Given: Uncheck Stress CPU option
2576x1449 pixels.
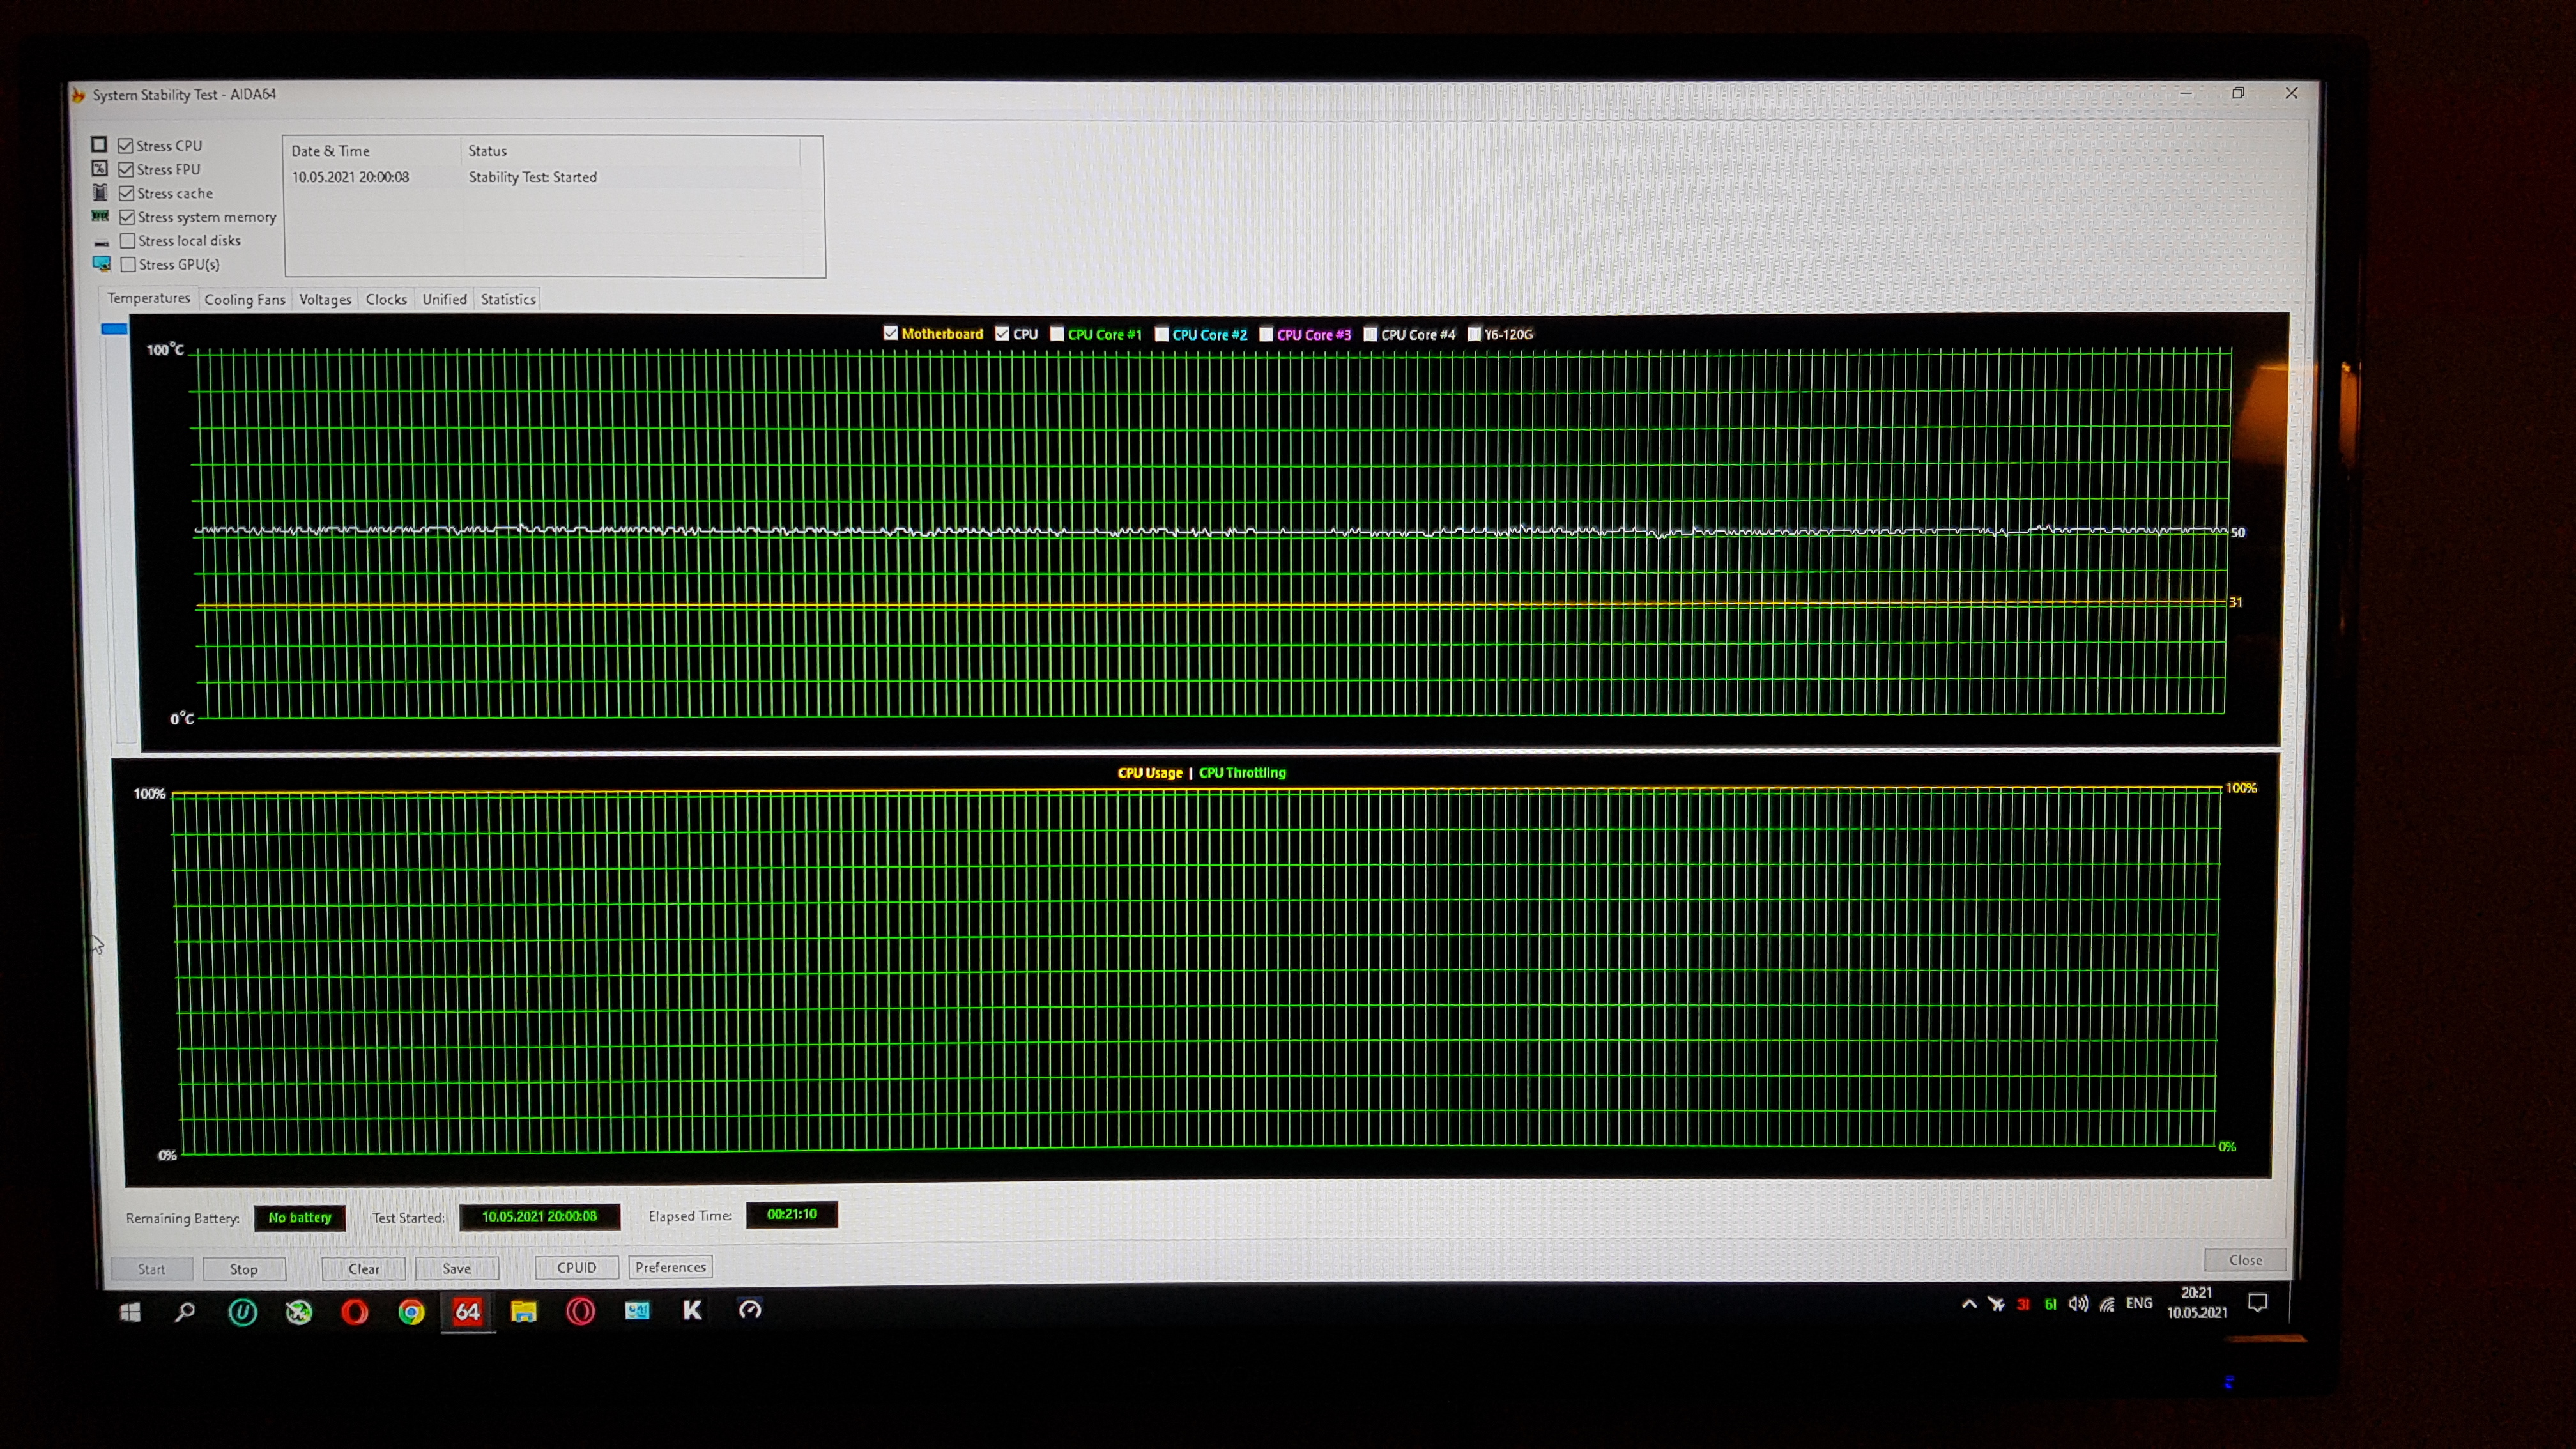Looking at the screenshot, I should tap(125, 145).
